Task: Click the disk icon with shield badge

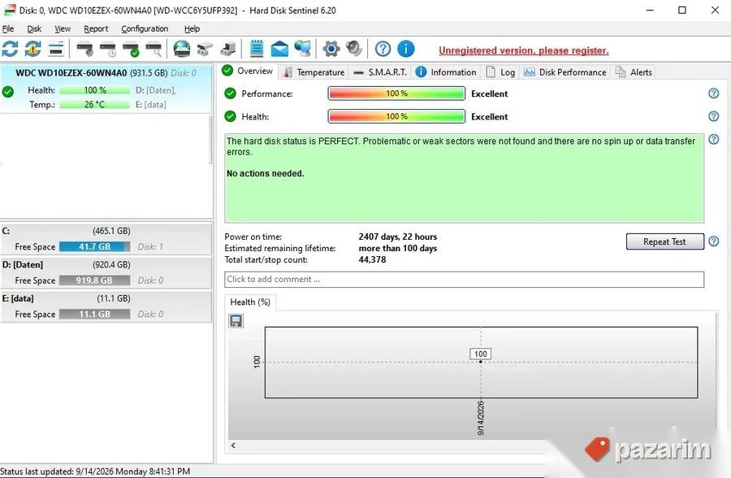Action: click(x=84, y=49)
